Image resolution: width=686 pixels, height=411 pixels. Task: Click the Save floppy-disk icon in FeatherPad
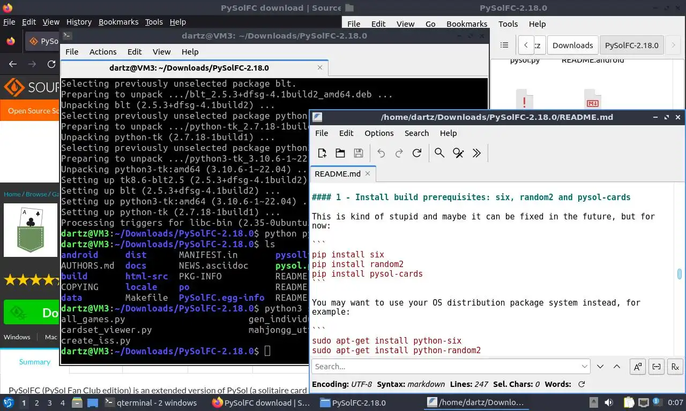click(x=359, y=153)
